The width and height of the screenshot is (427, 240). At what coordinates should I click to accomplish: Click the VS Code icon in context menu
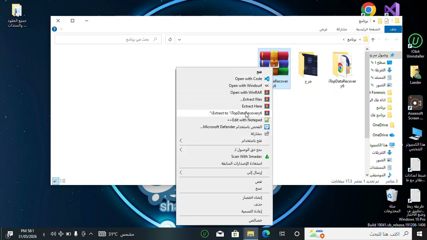(267, 79)
